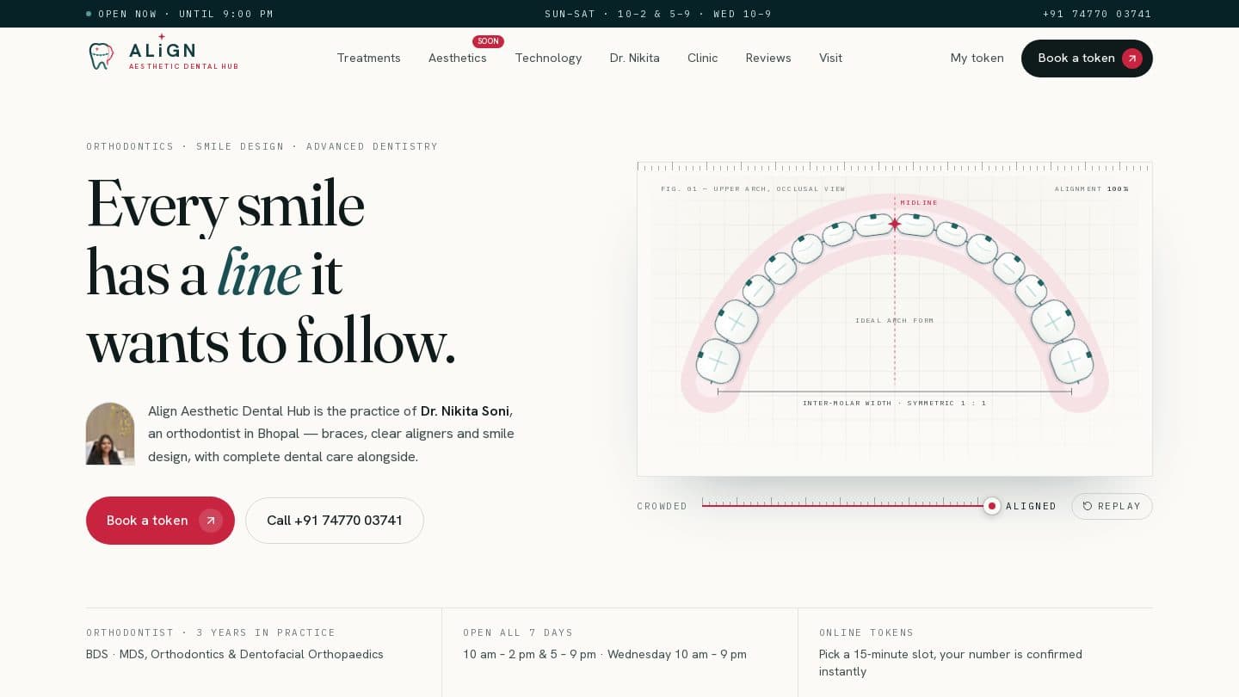Screen dimensions: 1239x697
Task: Click the replay circular arrow icon
Action: pyautogui.click(x=1088, y=506)
